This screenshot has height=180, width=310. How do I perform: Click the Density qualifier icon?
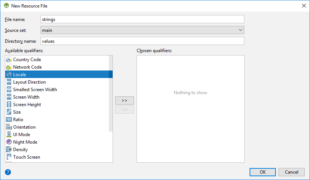9,150
